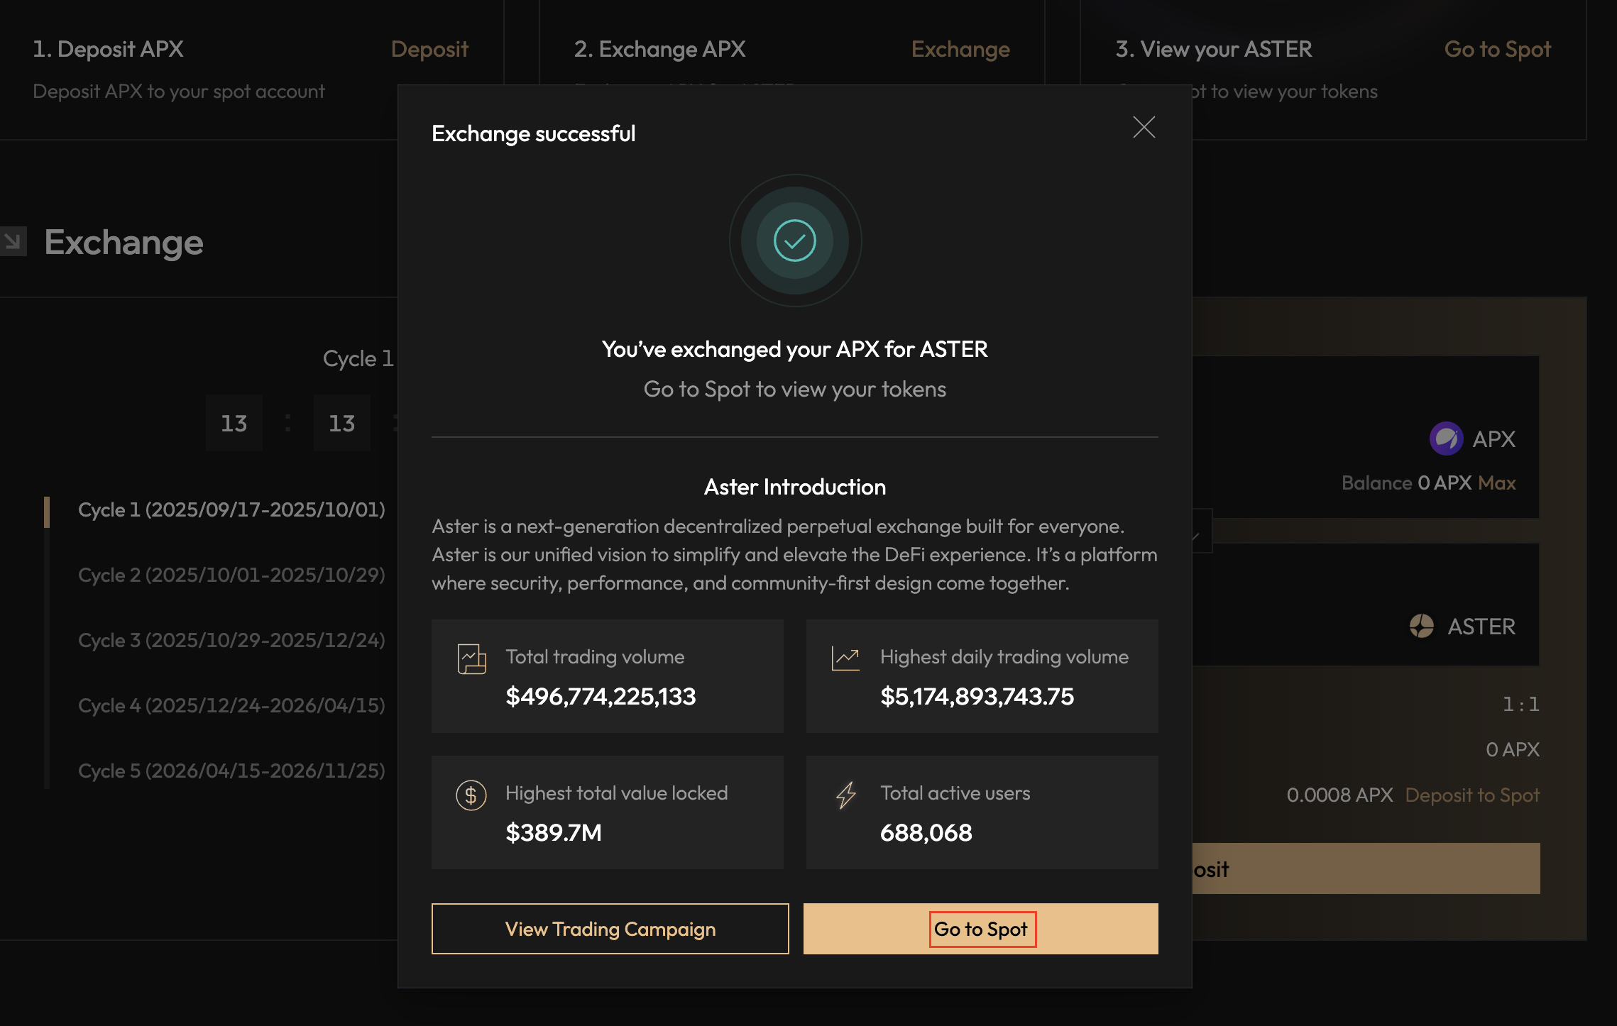Click the Exchange link in step 2

(960, 49)
